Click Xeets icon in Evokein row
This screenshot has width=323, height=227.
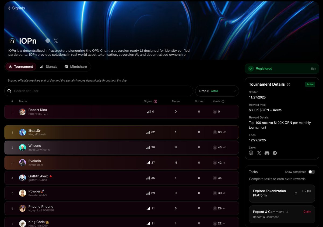[x=215, y=163]
